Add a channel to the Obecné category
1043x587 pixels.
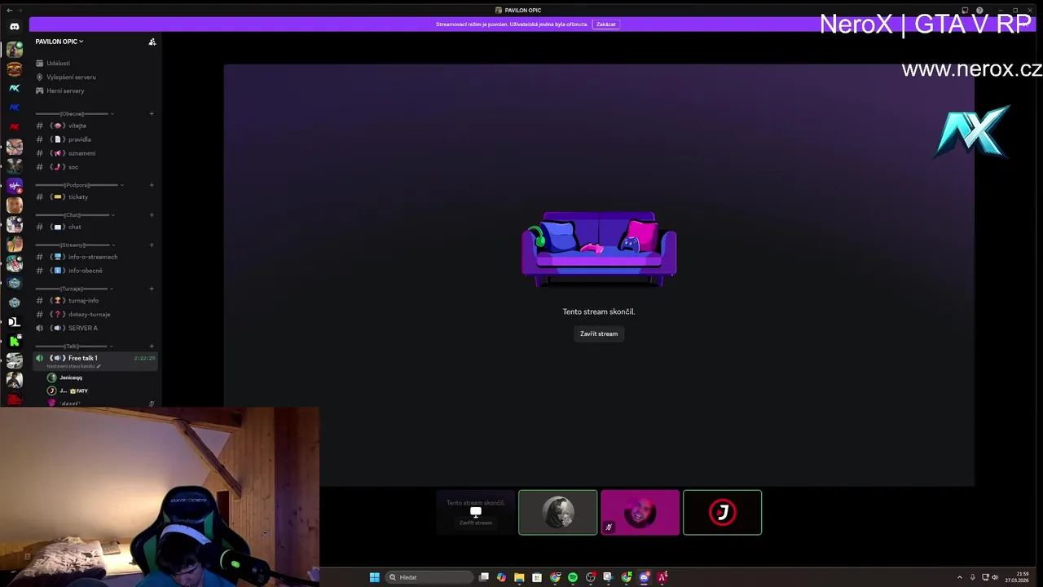click(x=152, y=113)
